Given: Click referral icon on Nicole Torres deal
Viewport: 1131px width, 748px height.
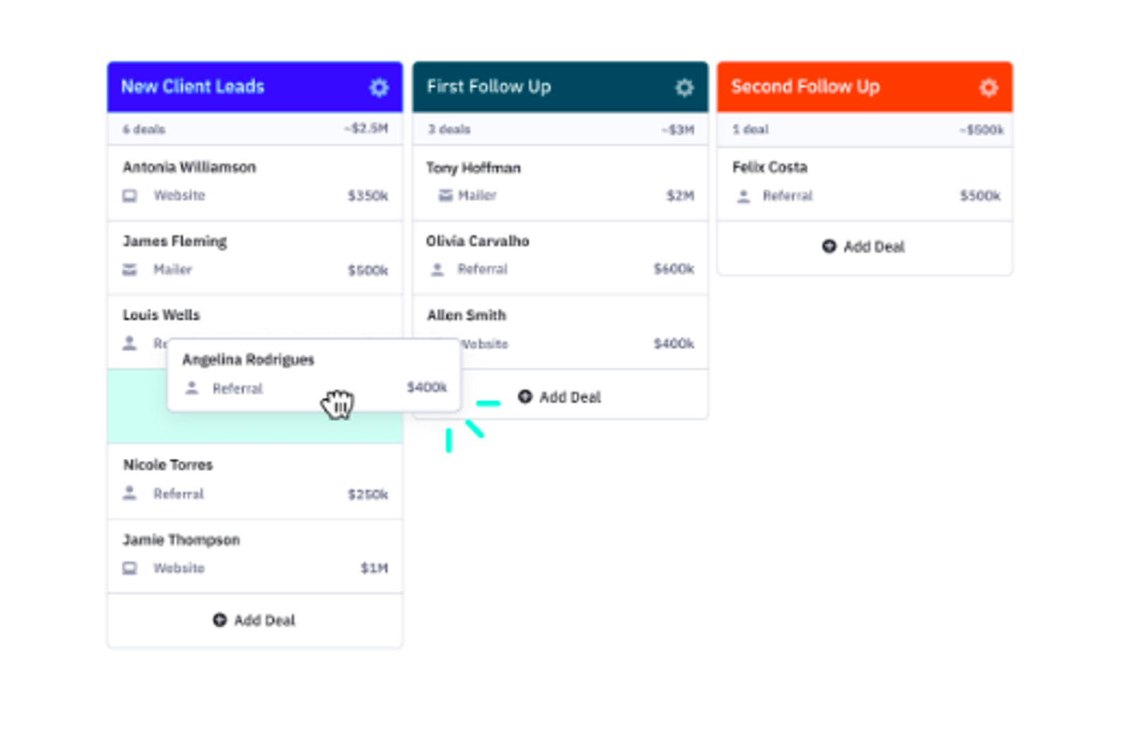Looking at the screenshot, I should click(130, 493).
